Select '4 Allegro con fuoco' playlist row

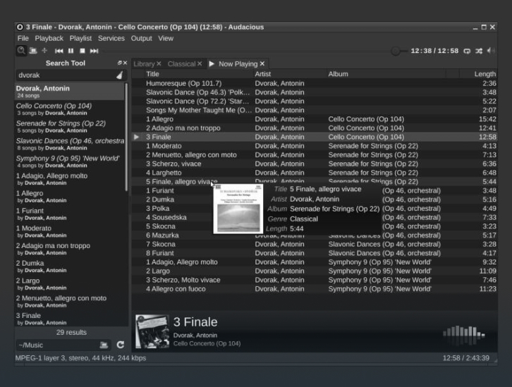click(315, 289)
